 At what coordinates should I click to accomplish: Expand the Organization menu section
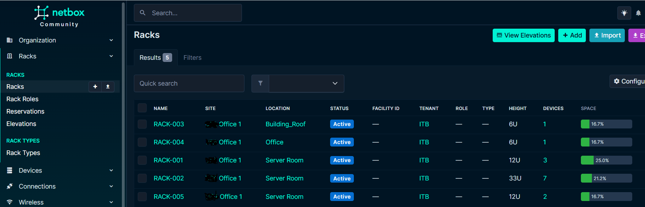60,40
